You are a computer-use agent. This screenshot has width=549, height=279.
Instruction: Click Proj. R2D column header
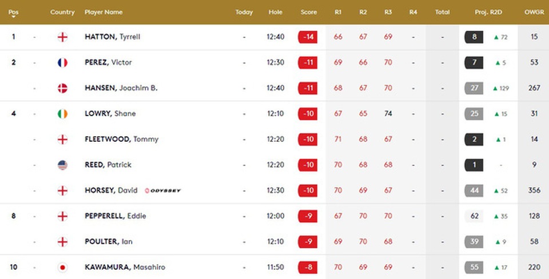(488, 12)
